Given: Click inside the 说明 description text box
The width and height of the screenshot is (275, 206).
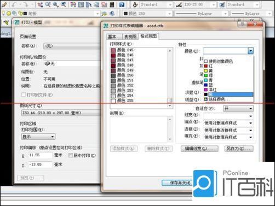Looking at the screenshot, I should click(x=139, y=129).
